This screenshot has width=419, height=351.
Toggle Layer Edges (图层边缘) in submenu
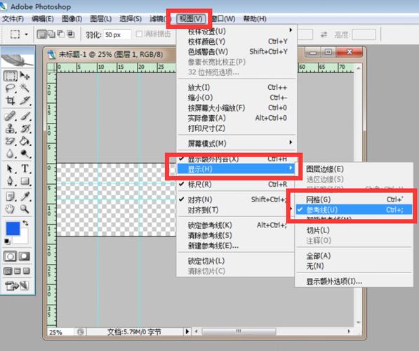pyautogui.click(x=354, y=169)
